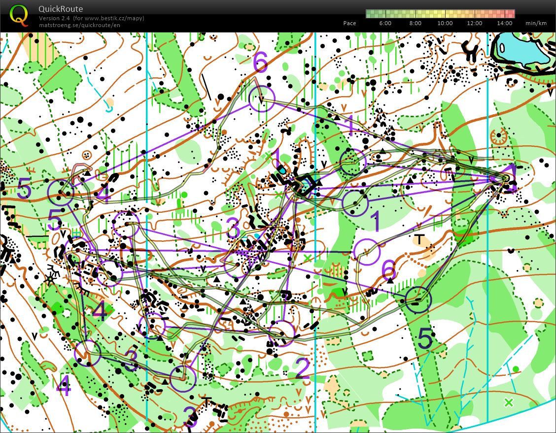Click the Pace legend label
This screenshot has width=556, height=433.
coord(349,23)
